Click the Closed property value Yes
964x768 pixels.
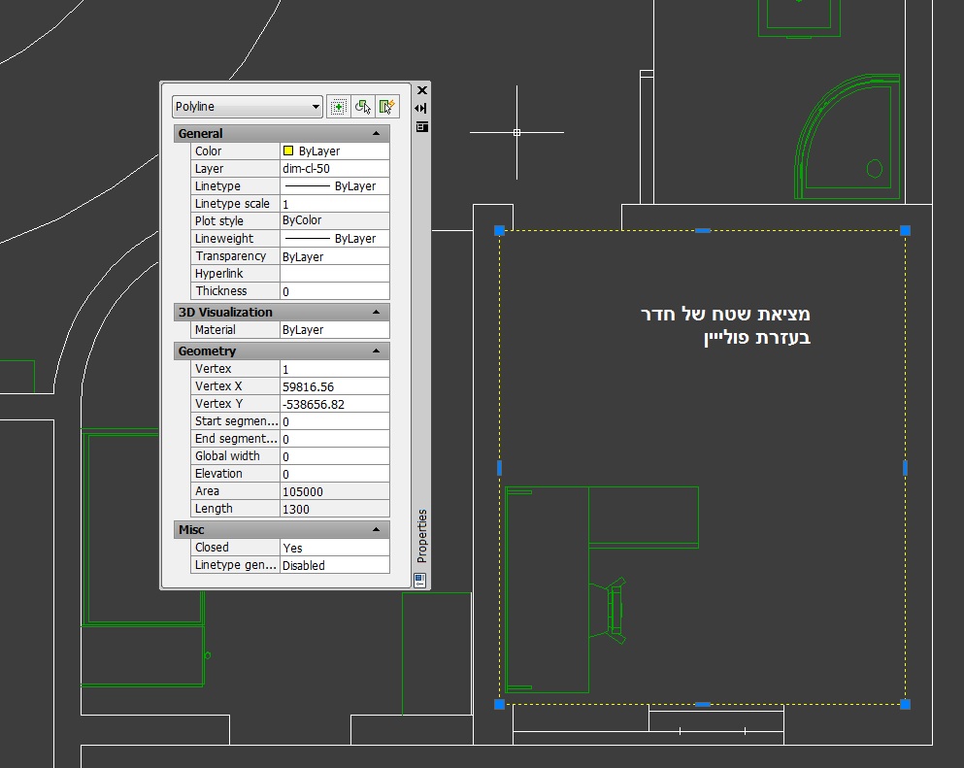pos(334,548)
